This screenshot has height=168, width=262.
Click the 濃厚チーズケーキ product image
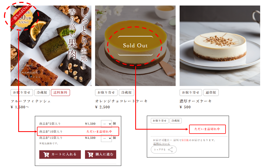tap(220, 46)
